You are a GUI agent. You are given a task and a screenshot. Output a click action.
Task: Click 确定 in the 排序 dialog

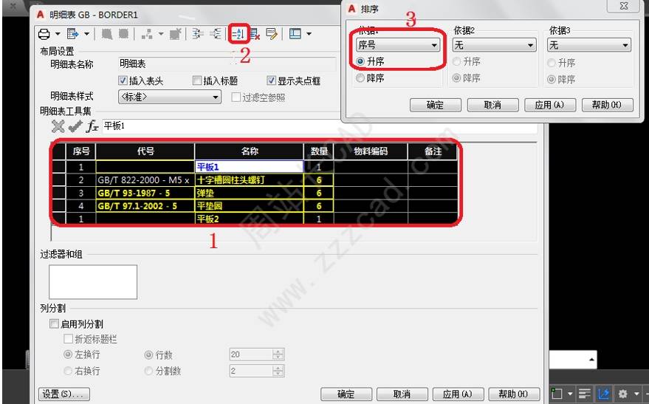436,105
